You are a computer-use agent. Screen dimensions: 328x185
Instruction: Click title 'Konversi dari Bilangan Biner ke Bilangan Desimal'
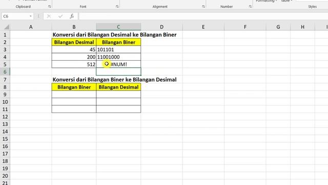click(114, 80)
